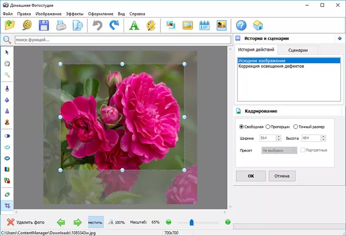Screen dimensions: 346x236
Task: Switch to the Сценарии tab
Action: point(298,50)
